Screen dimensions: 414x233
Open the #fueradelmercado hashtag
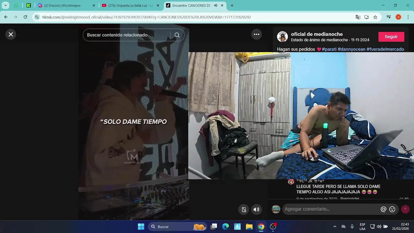tap(385, 49)
